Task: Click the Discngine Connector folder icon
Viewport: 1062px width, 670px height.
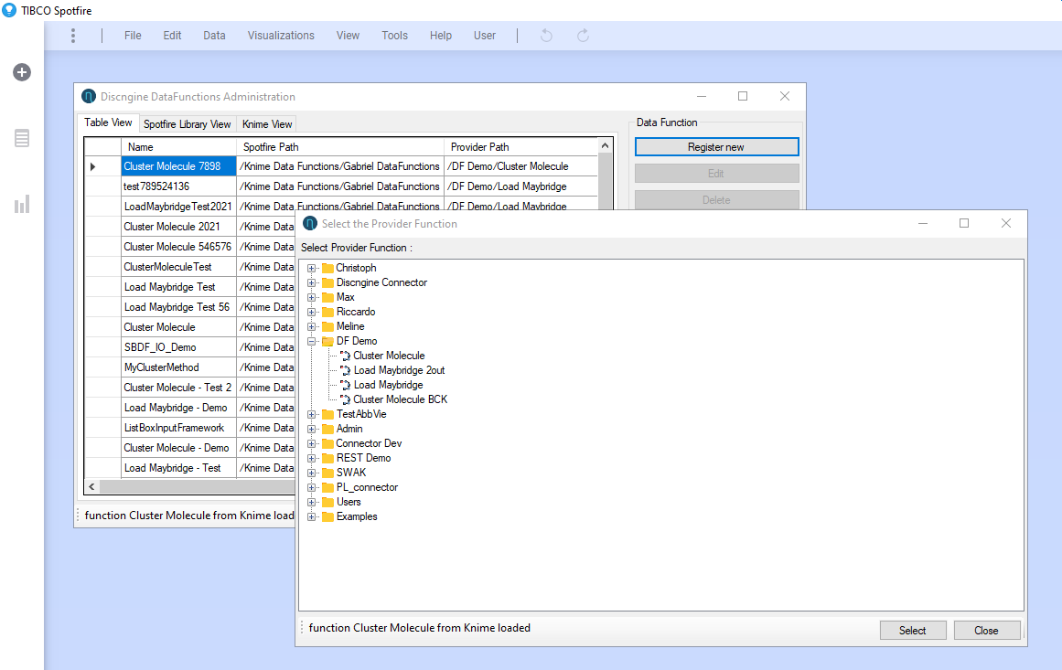Action: [327, 282]
